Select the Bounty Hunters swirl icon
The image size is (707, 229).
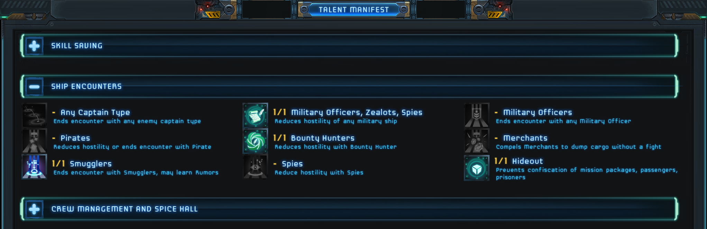click(255, 141)
